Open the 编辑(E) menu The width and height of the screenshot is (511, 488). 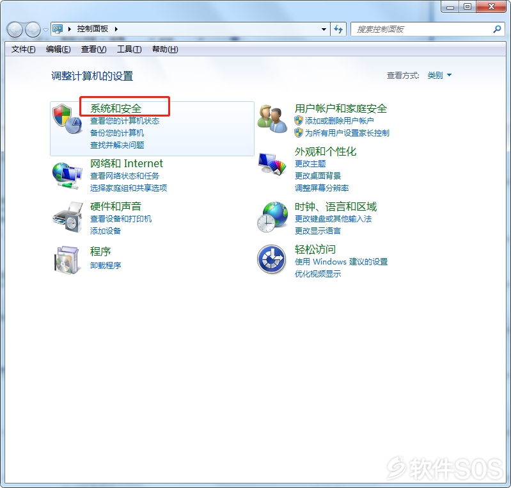tap(58, 49)
